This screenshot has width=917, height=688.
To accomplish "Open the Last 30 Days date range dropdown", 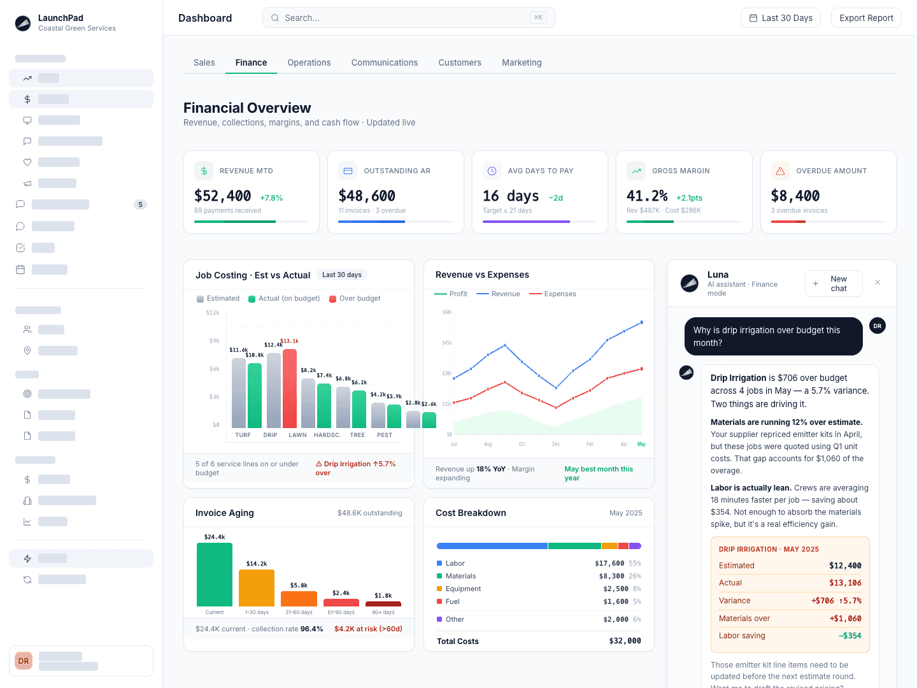I will pyautogui.click(x=781, y=18).
